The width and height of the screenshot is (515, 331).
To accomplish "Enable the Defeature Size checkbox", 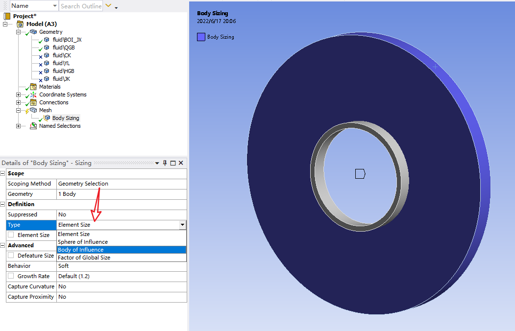I will coord(11,256).
